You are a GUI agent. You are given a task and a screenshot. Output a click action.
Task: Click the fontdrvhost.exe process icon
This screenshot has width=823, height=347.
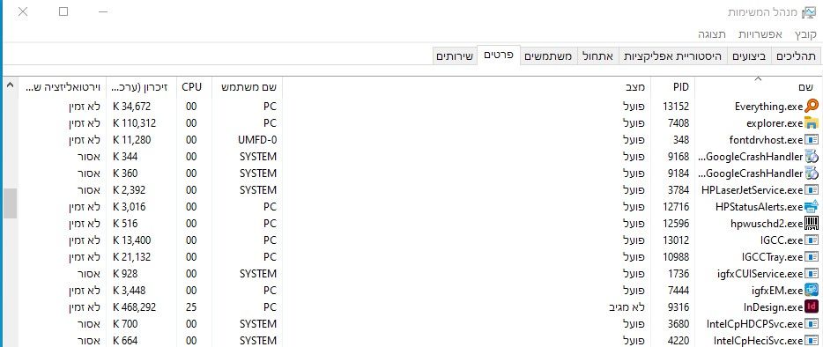click(812, 140)
